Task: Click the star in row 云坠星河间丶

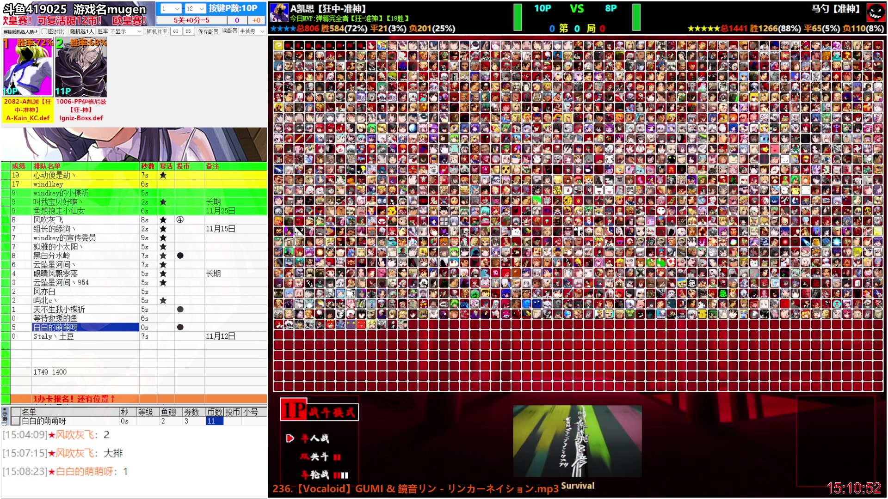Action: point(163,265)
